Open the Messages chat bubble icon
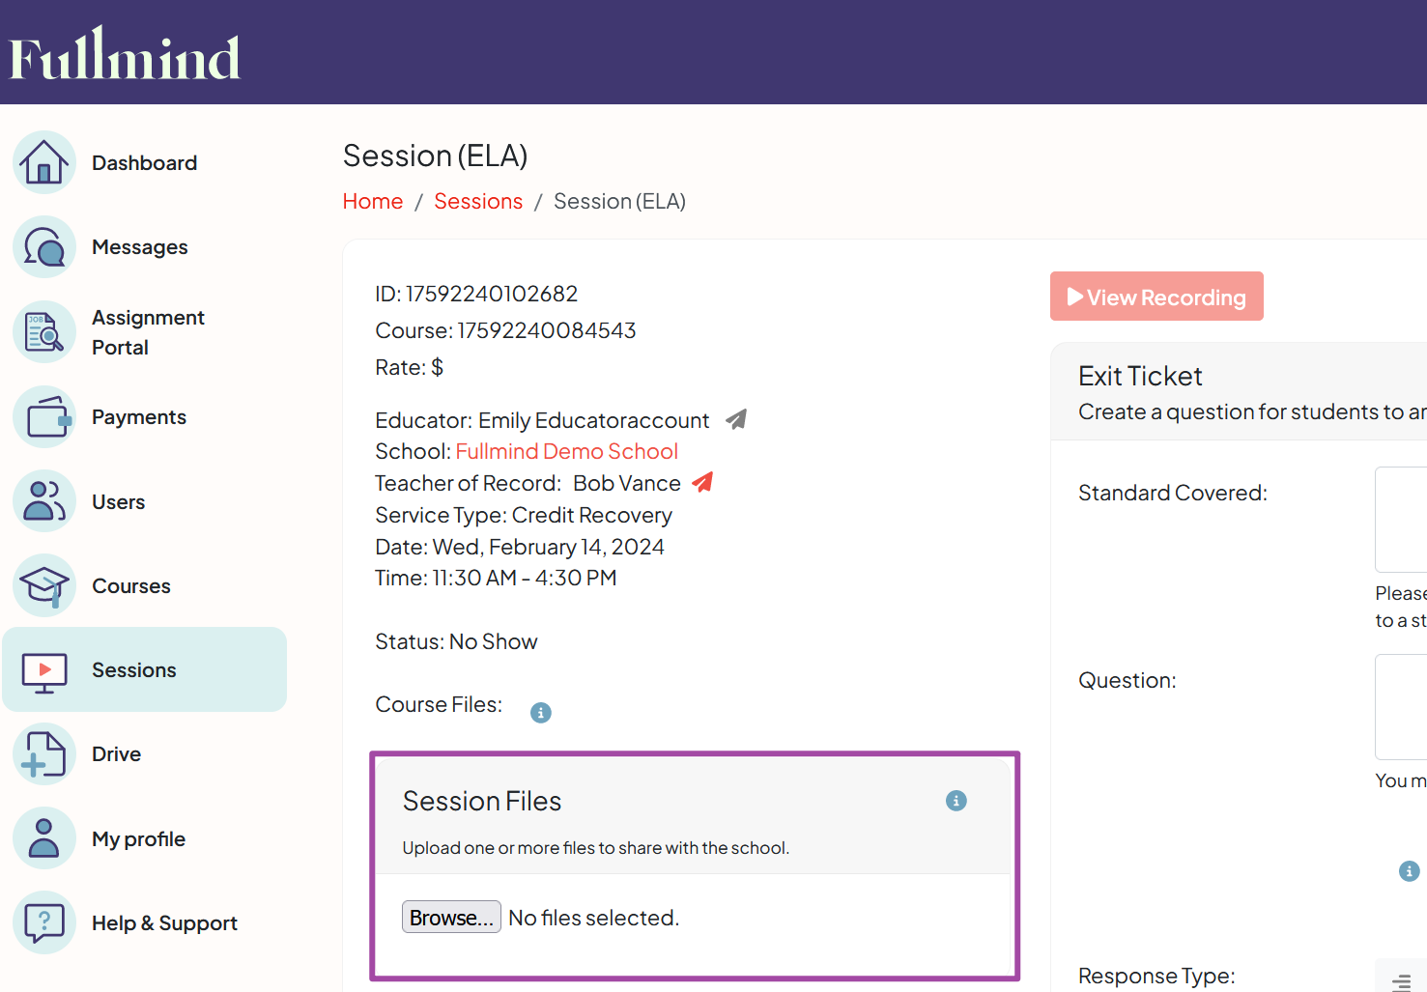The width and height of the screenshot is (1427, 992). pos(43,246)
